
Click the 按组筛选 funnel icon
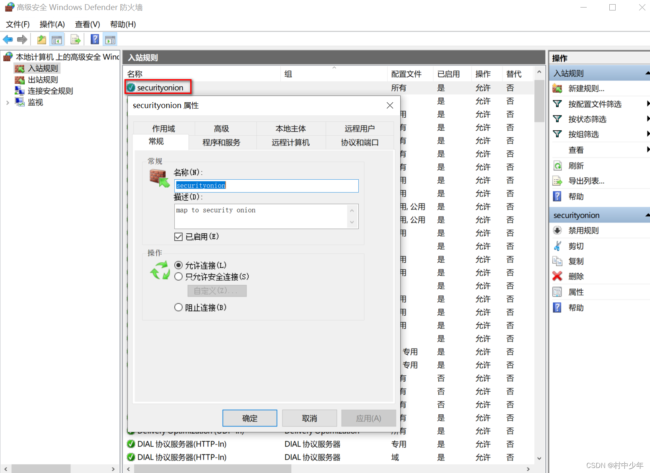(x=557, y=134)
